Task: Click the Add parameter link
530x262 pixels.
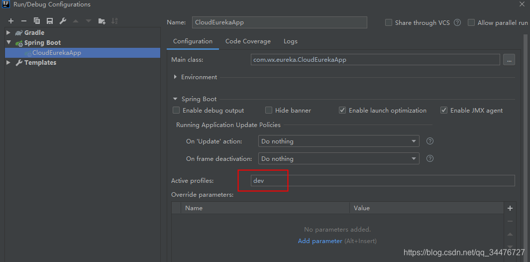Action: [320, 241]
